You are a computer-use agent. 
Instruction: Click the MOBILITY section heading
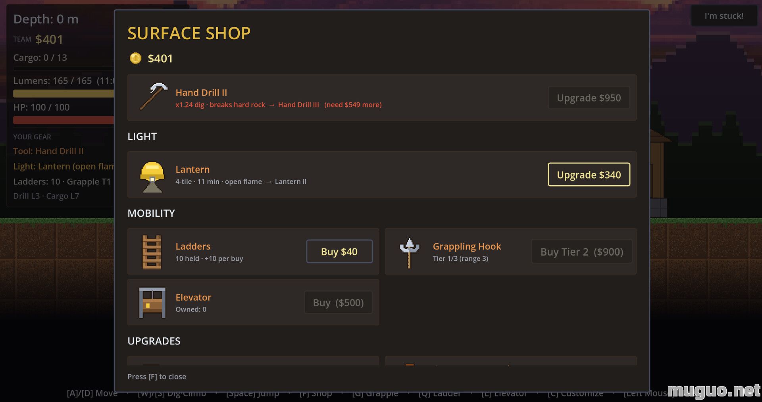(151, 214)
